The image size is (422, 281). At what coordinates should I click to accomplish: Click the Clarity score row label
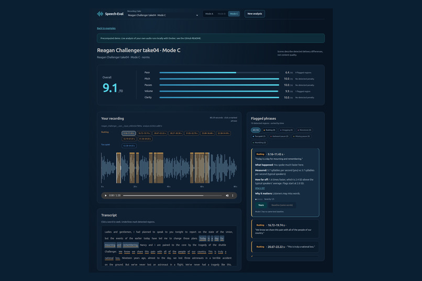tap(148, 97)
